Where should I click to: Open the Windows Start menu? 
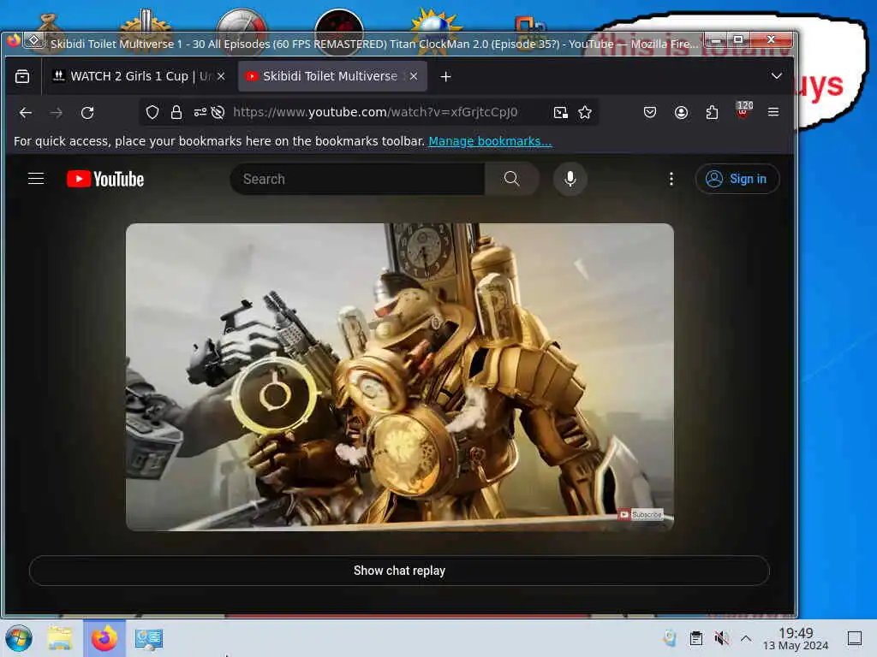[19, 638]
